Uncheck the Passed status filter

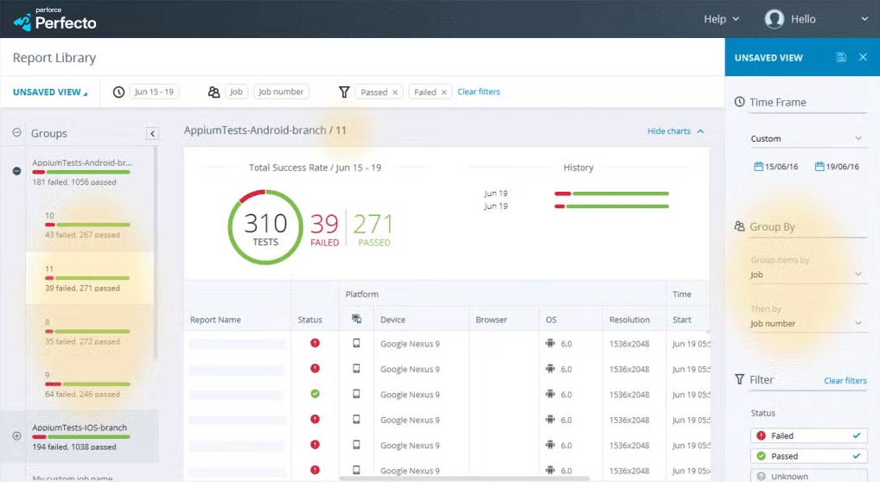(809, 456)
